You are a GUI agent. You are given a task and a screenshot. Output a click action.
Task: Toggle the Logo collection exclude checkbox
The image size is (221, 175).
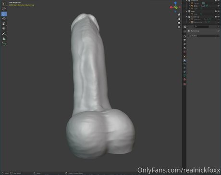point(216,12)
